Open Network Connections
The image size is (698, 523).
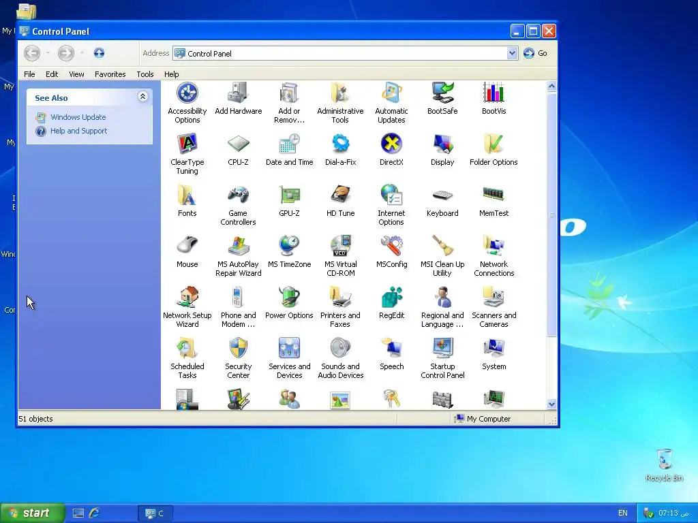[x=494, y=257]
